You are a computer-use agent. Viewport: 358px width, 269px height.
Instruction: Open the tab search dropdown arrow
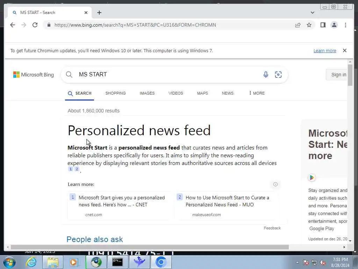point(312,13)
